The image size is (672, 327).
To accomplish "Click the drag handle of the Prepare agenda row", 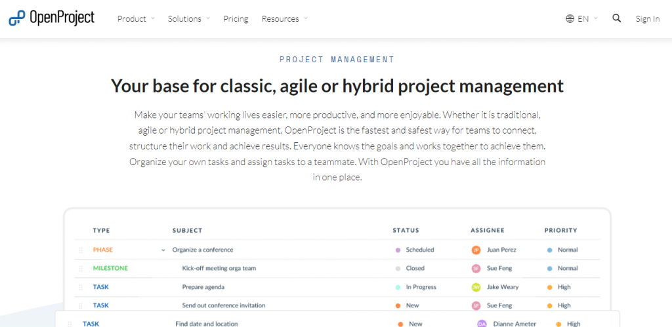I will [81, 287].
